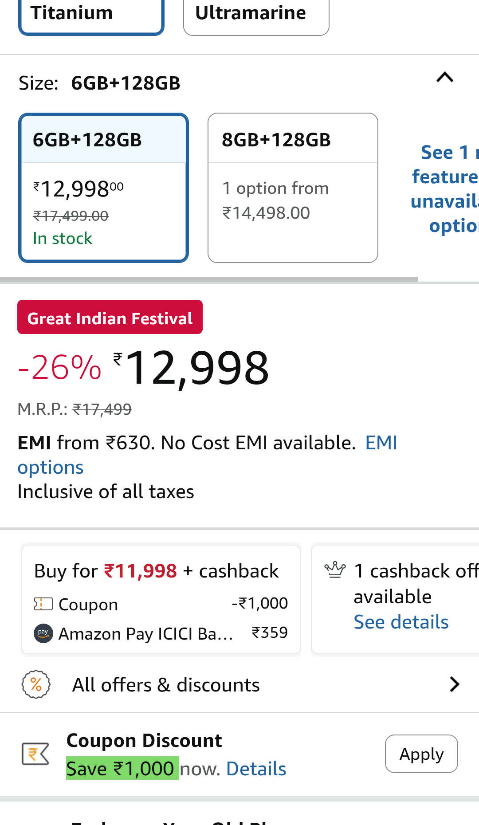
Task: Click the coupon ticket icon
Action: pos(43,604)
